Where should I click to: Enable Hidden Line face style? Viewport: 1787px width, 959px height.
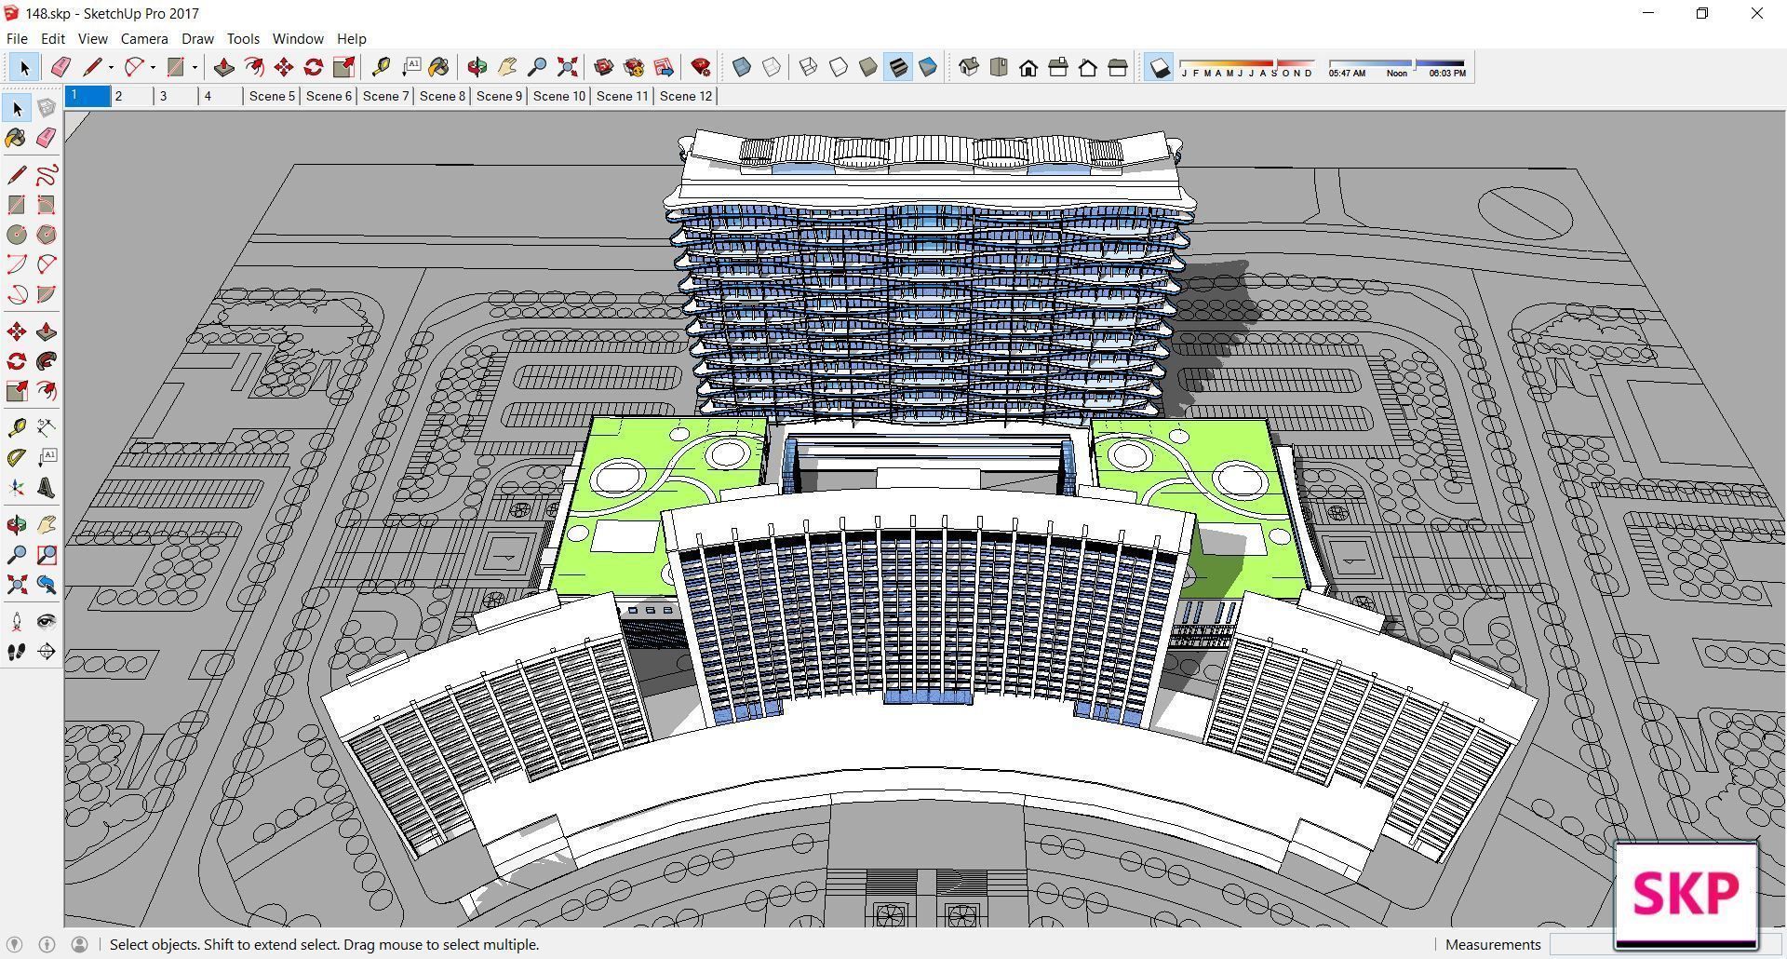click(838, 67)
